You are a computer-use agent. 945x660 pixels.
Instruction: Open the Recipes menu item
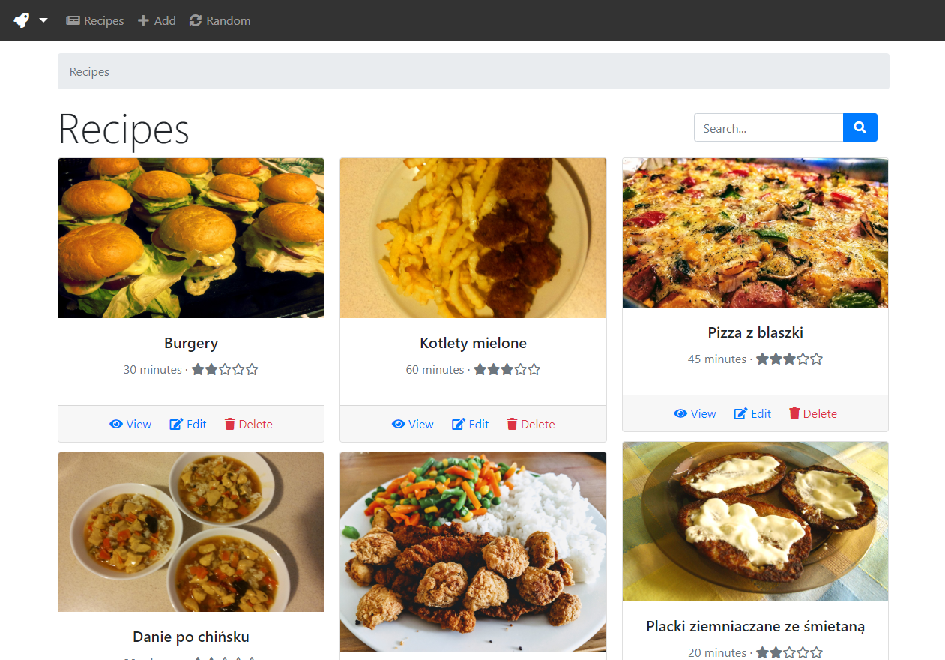click(95, 20)
